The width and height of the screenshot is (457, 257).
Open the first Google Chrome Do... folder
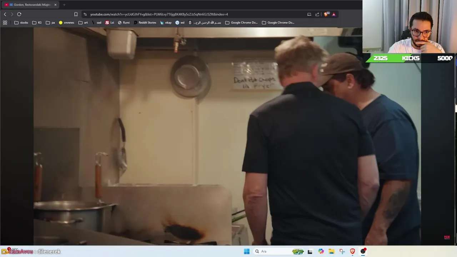241,22
